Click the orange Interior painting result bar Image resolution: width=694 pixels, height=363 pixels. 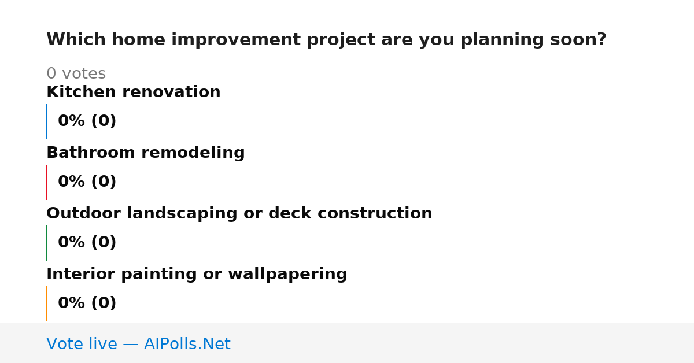pyautogui.click(x=46, y=303)
